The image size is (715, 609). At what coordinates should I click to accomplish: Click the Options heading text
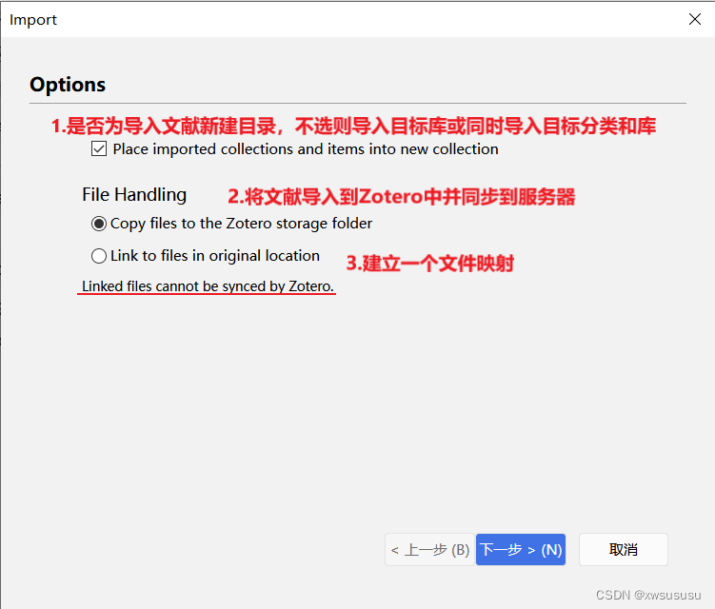pos(68,85)
